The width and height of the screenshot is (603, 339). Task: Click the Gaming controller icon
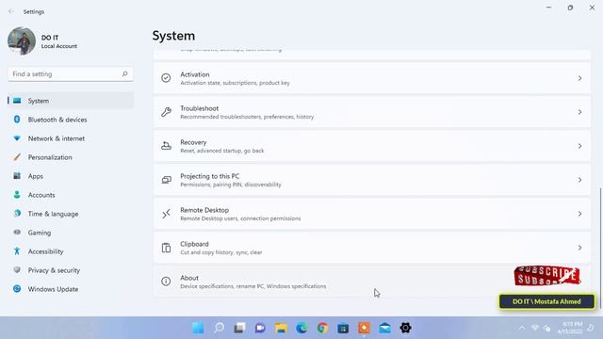click(17, 233)
